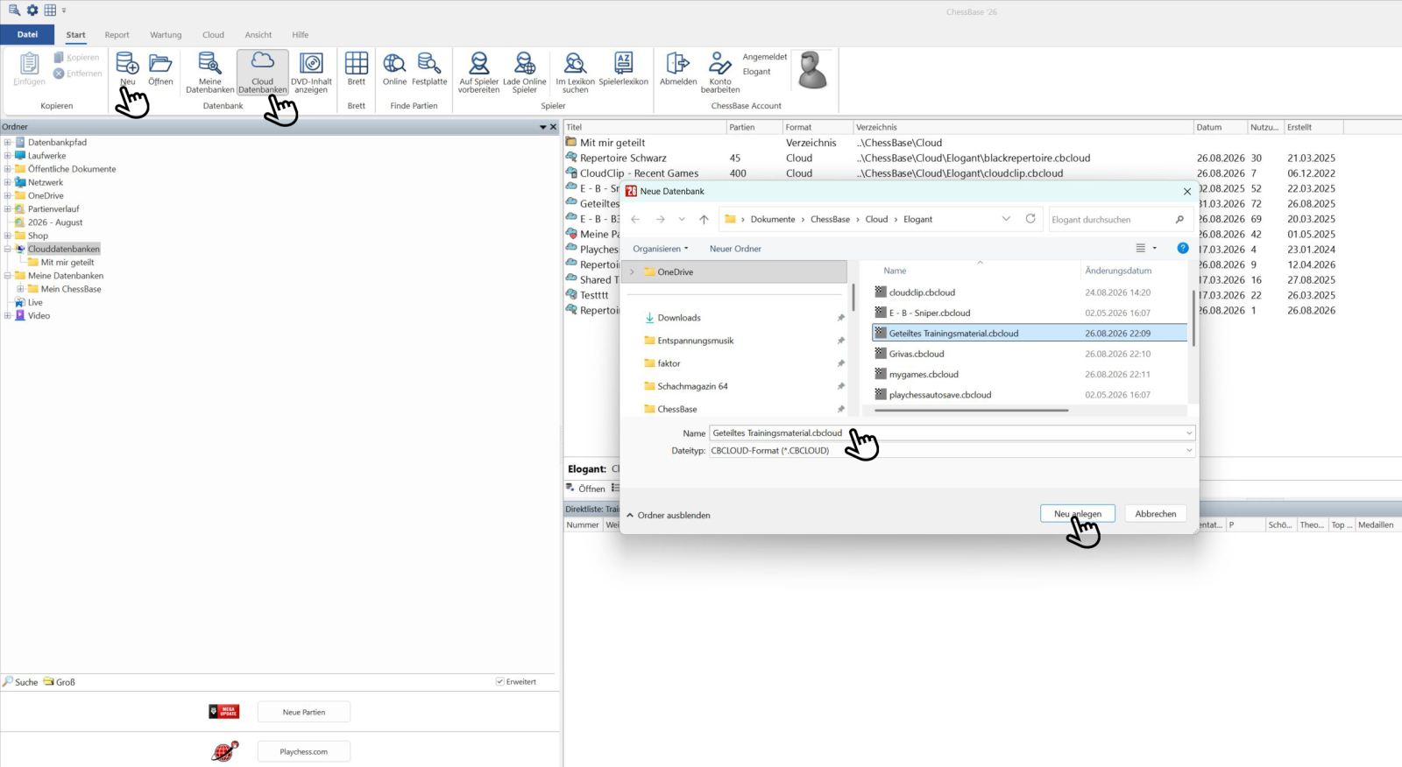Open Downloads in dialog sidebar
This screenshot has height=767, width=1402.
pos(679,318)
